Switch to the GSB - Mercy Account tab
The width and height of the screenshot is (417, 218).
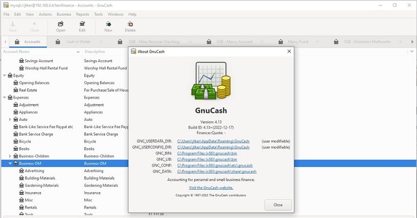pos(234,42)
